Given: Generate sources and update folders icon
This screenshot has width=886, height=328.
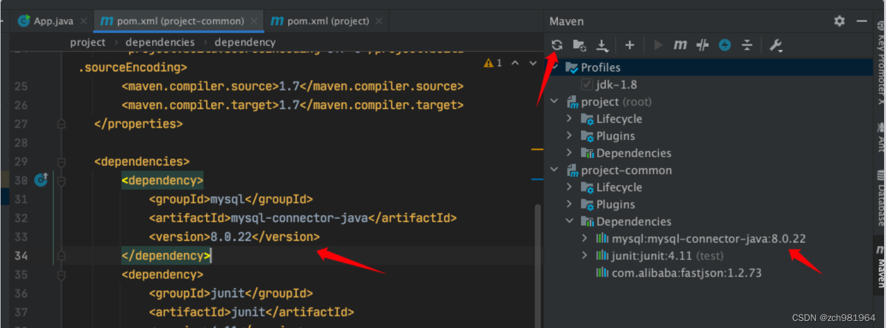Looking at the screenshot, I should [x=580, y=45].
